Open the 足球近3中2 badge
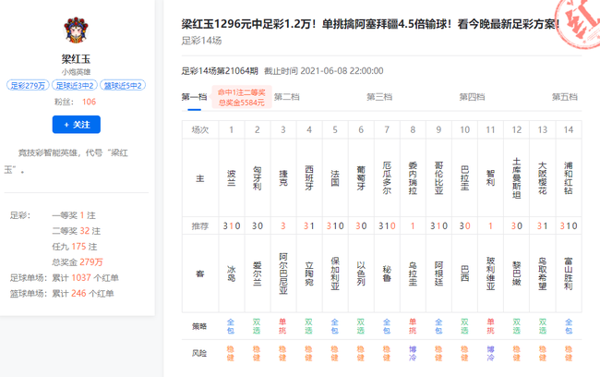Viewport: 600px width, 377px height. click(75, 85)
